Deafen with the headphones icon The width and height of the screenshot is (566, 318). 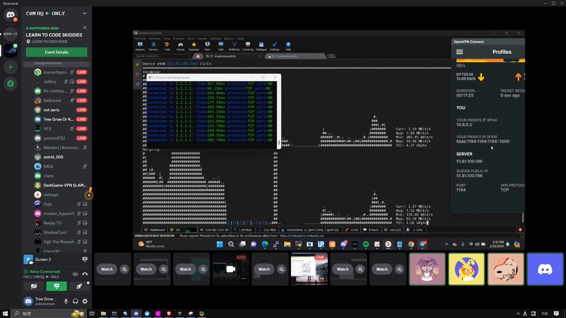click(x=75, y=301)
